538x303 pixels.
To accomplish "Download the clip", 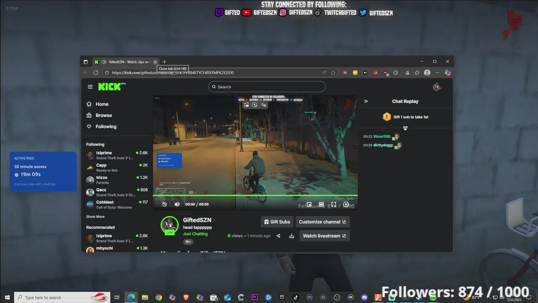I will (x=292, y=236).
